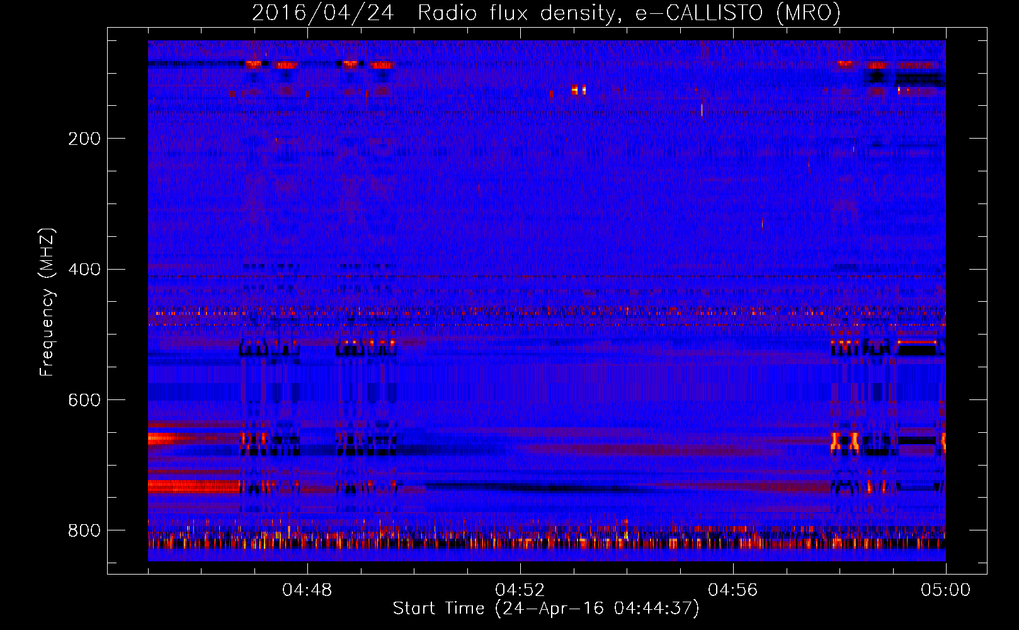Click the "04:56" time tick label
This screenshot has width=1019, height=630.
pos(733,590)
